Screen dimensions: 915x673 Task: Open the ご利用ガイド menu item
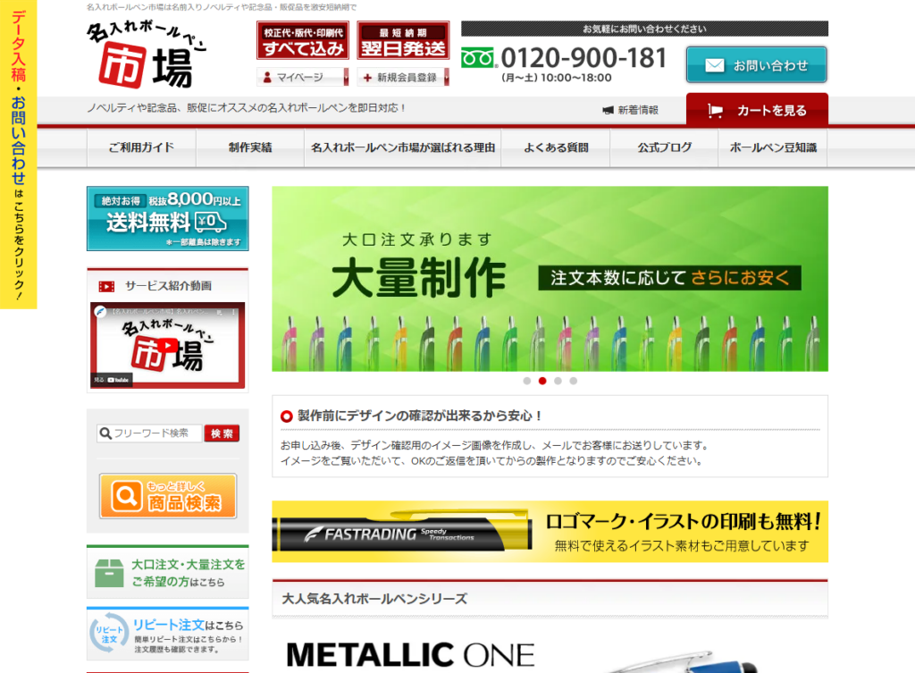[x=141, y=147]
